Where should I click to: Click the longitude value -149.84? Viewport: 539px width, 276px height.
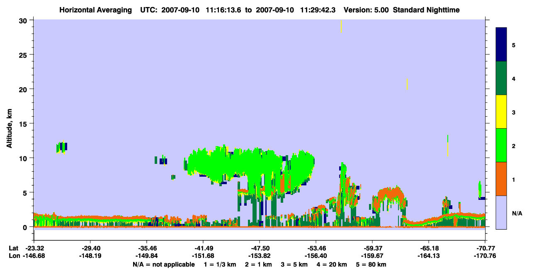click(x=146, y=256)
